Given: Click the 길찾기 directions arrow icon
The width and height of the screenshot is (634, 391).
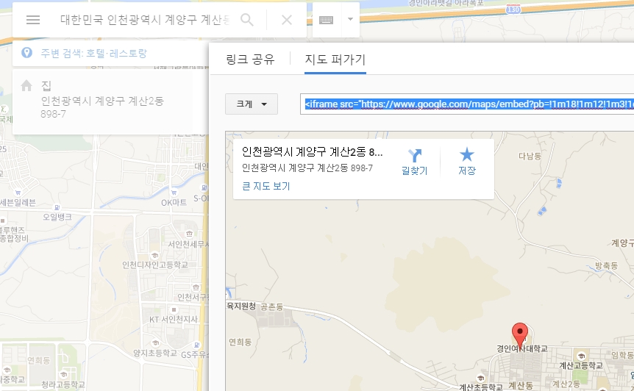Looking at the screenshot, I should (x=414, y=156).
